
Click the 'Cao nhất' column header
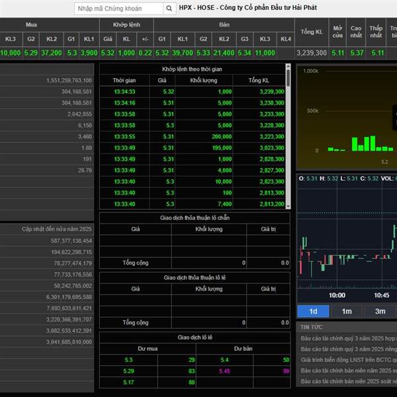pyautogui.click(x=356, y=32)
